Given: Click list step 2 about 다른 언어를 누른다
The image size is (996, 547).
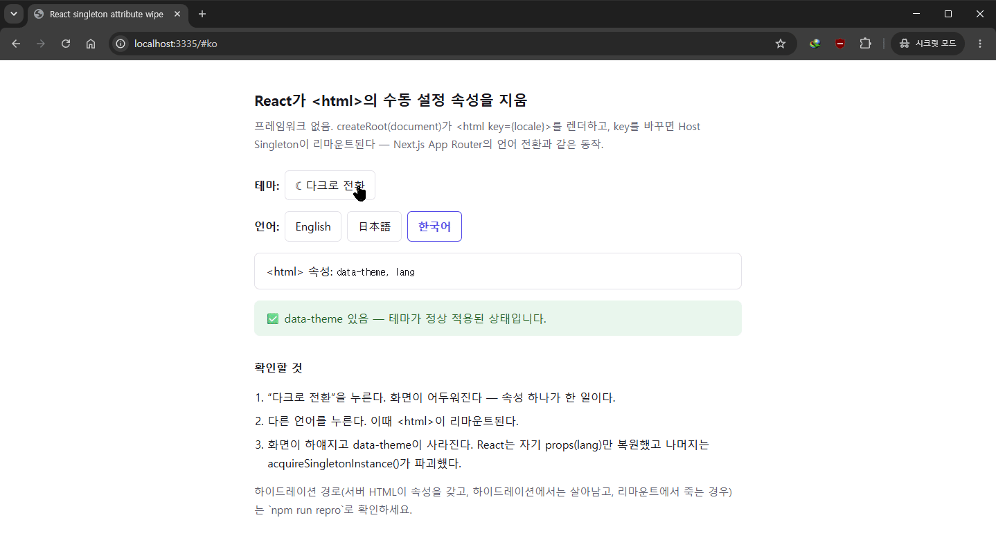Looking at the screenshot, I should click(393, 421).
